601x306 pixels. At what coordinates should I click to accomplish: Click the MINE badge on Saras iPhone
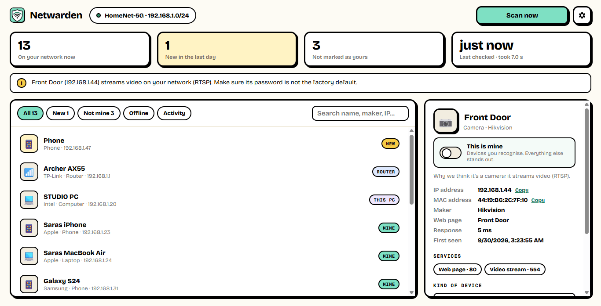pos(389,228)
